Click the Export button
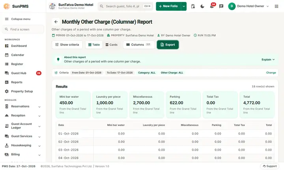Screen dimensions: 284x170 168,45
